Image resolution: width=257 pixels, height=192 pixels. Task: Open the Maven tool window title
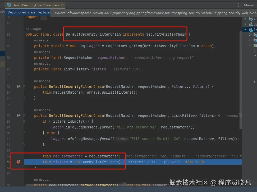(x=249, y=5)
